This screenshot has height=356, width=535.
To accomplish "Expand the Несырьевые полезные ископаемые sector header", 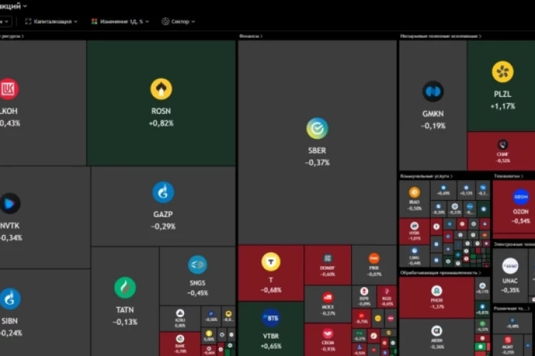I will click(x=441, y=36).
